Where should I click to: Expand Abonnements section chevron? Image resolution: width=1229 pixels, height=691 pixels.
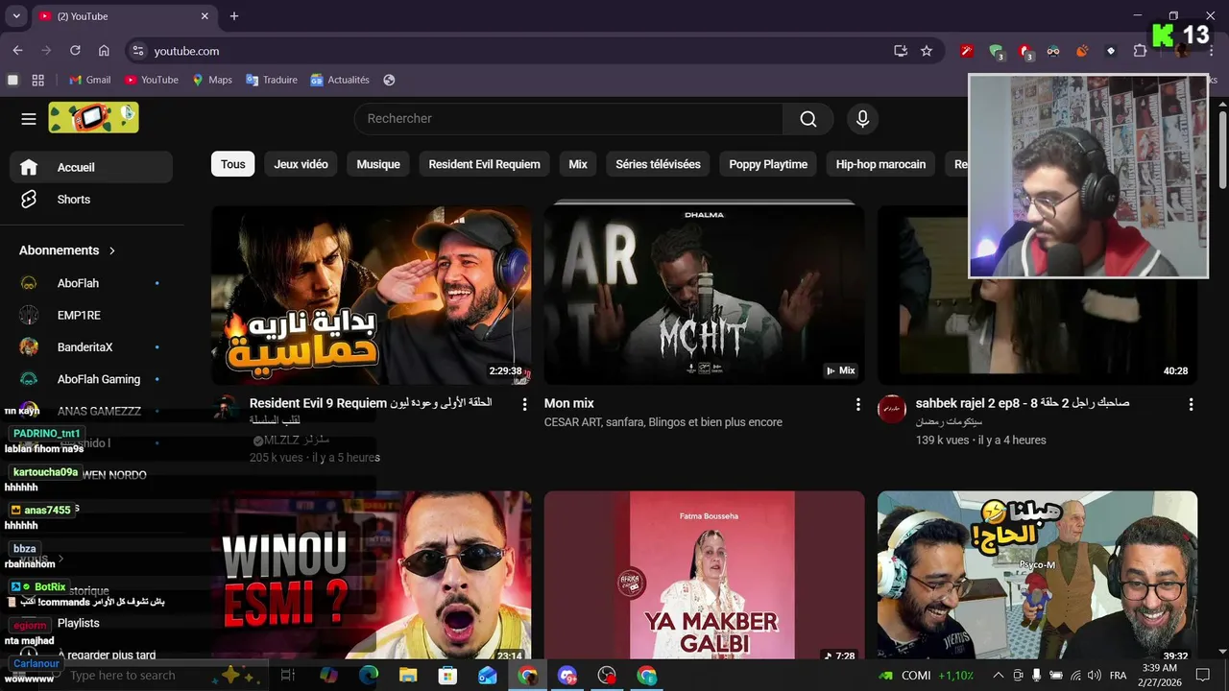pos(112,250)
